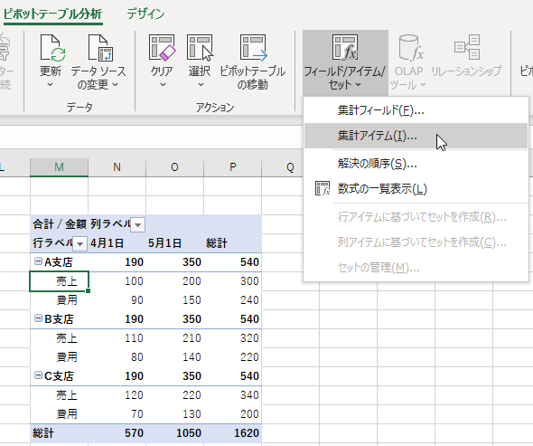The height and width of the screenshot is (446, 533).
Task: Select column Q header
Action: click(290, 167)
